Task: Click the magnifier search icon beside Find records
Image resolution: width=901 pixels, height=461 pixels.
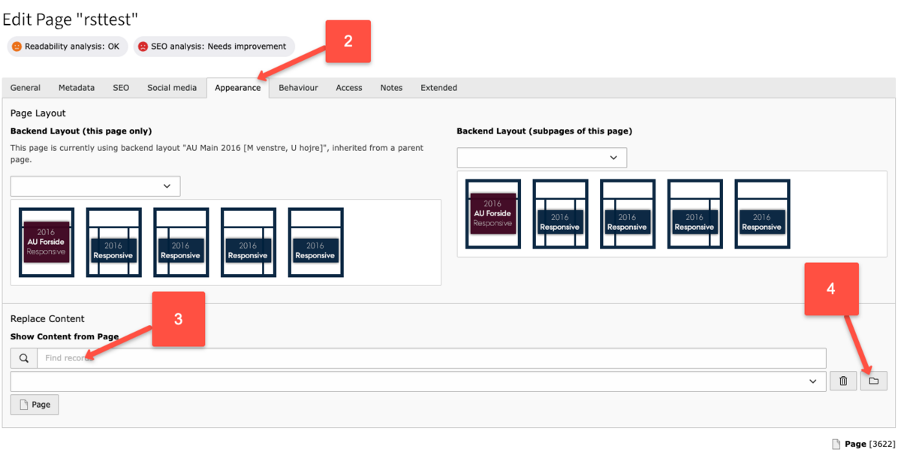Action: [x=24, y=358]
